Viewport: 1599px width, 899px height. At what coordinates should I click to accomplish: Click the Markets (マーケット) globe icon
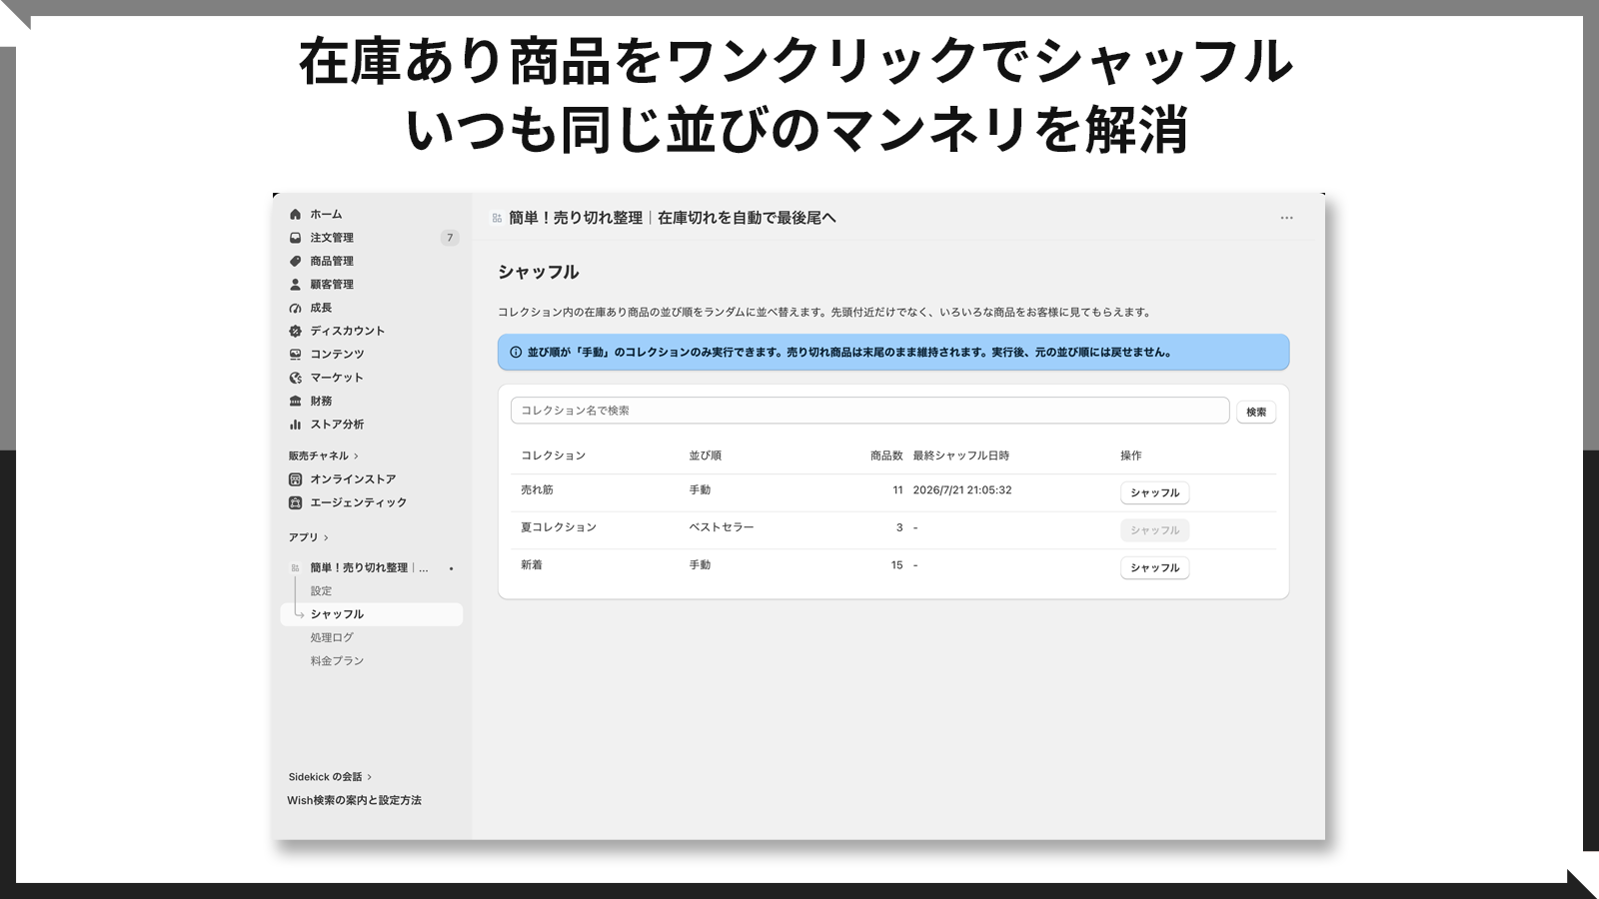coord(295,378)
